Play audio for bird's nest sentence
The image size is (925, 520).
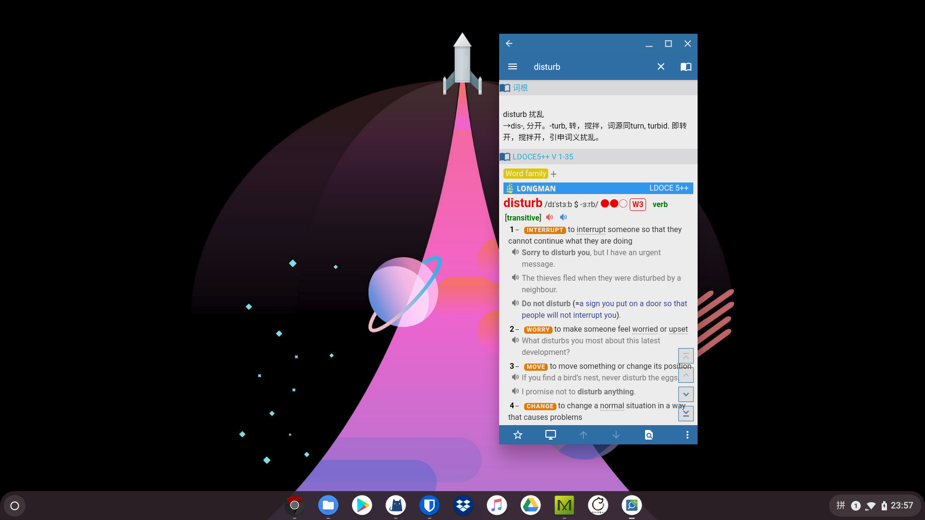[x=515, y=377]
